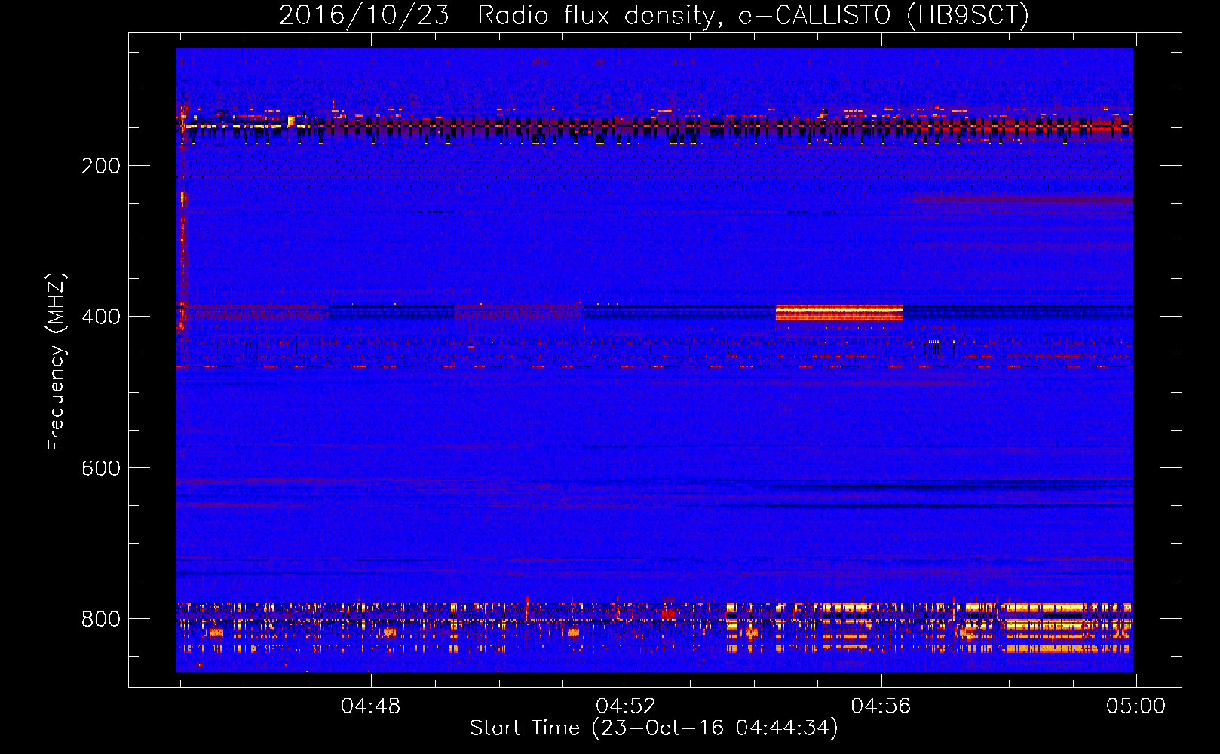
Task: Click the 800 frequency tick label
Action: coord(101,619)
